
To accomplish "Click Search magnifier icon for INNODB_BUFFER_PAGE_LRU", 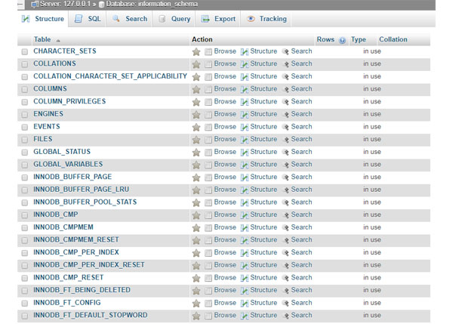I will (x=285, y=190).
